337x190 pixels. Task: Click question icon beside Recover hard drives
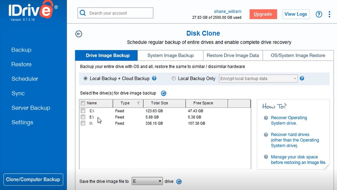(266, 135)
